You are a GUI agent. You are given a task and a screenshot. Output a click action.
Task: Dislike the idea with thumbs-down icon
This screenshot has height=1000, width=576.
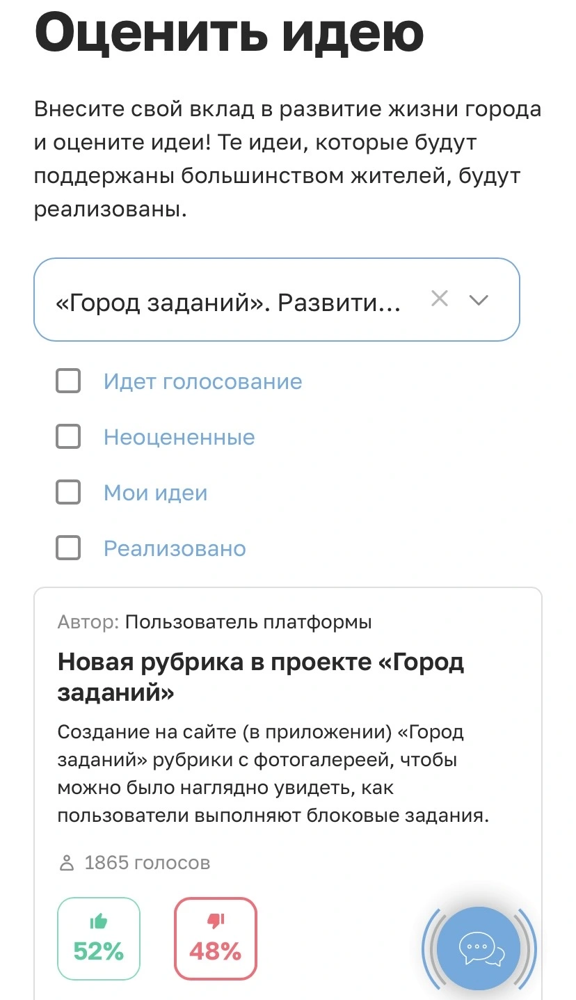click(x=216, y=939)
